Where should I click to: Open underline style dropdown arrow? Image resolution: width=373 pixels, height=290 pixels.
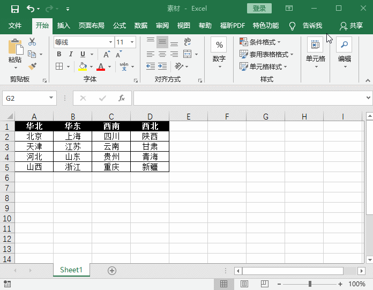pos(92,55)
